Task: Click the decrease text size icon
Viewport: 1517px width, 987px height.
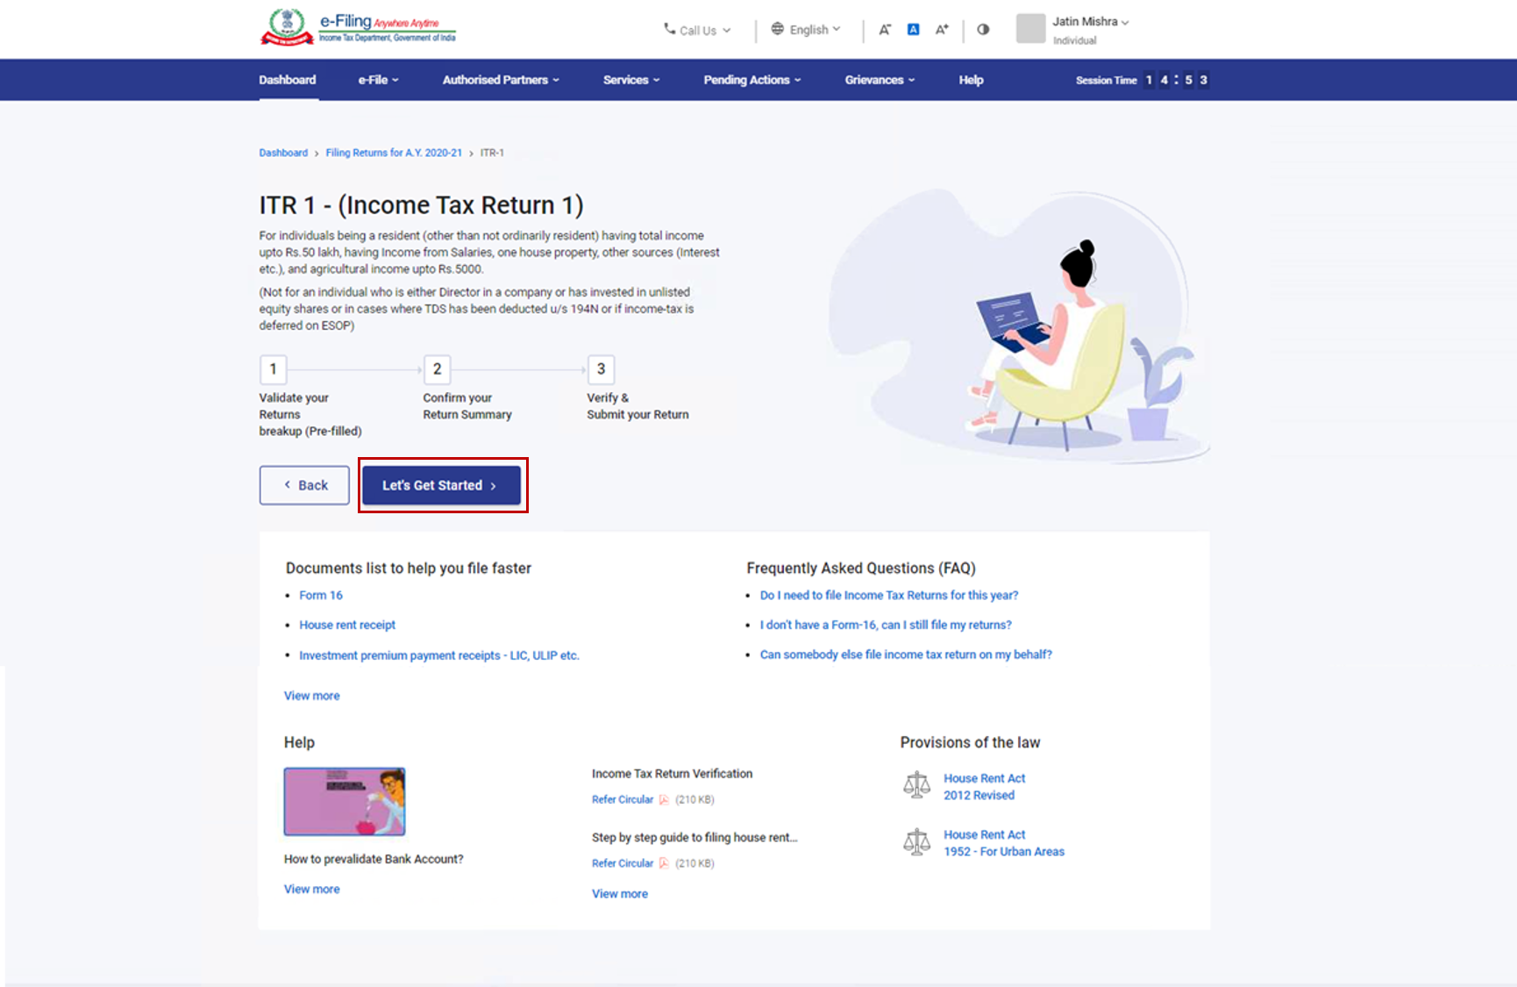Action: (x=885, y=29)
